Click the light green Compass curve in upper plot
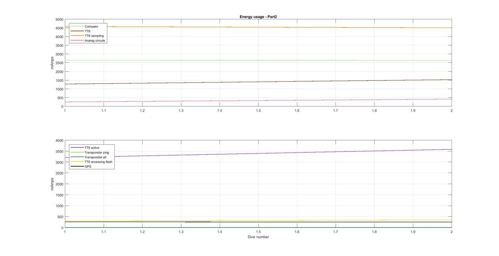Image resolution: width=499 pixels, height=256 pixels. [258, 61]
